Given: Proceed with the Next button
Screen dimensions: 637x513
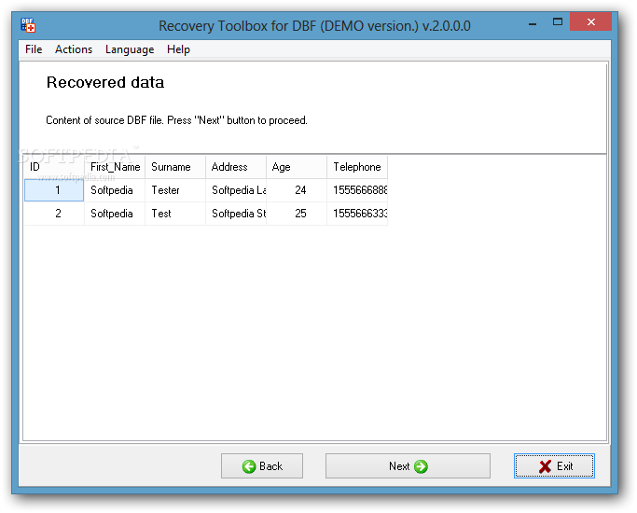Looking at the screenshot, I should click(x=408, y=465).
